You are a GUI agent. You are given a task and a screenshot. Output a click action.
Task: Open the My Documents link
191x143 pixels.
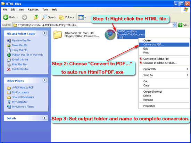(20, 92)
